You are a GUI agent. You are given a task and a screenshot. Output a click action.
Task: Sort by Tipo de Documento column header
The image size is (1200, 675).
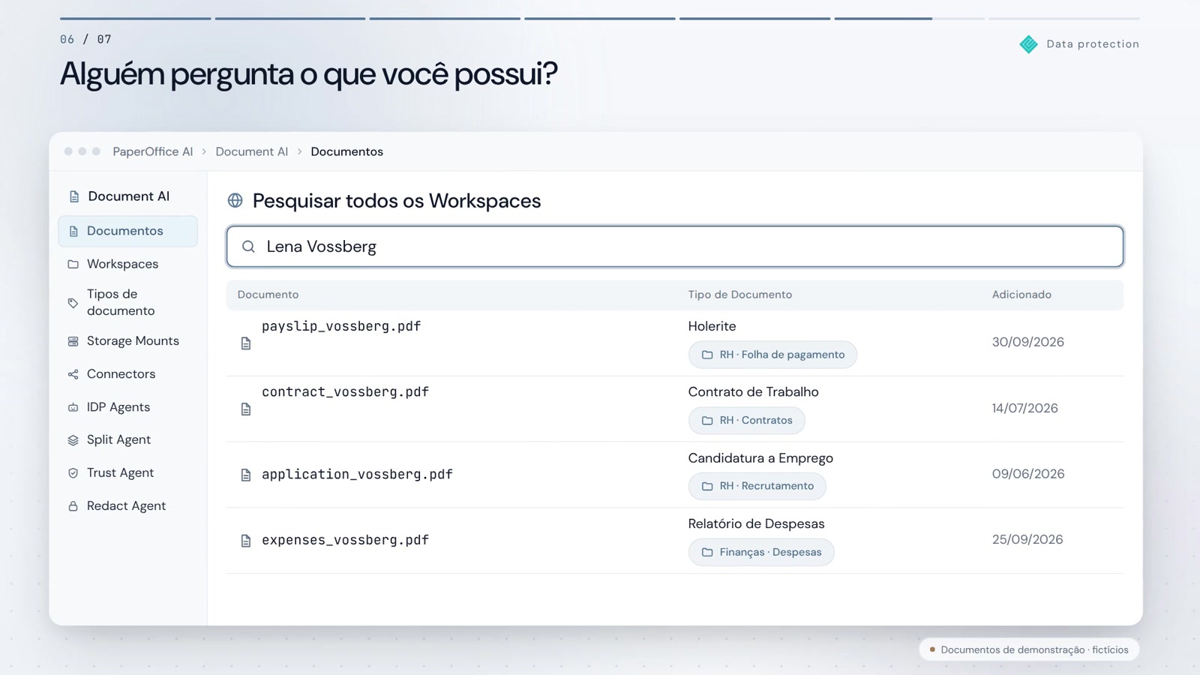click(739, 295)
